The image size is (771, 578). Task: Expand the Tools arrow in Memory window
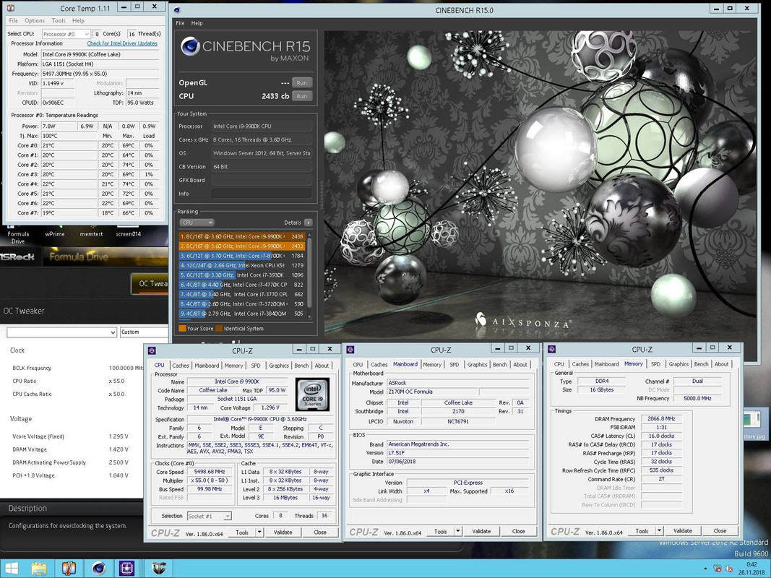660,531
